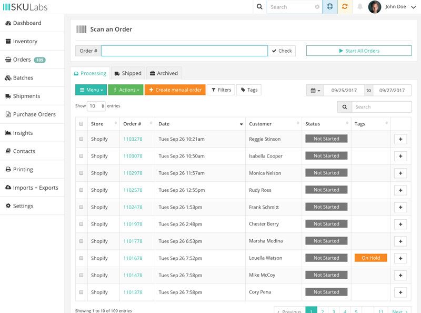Sort by the Date column header
The width and height of the screenshot is (421, 313).
pos(201,124)
